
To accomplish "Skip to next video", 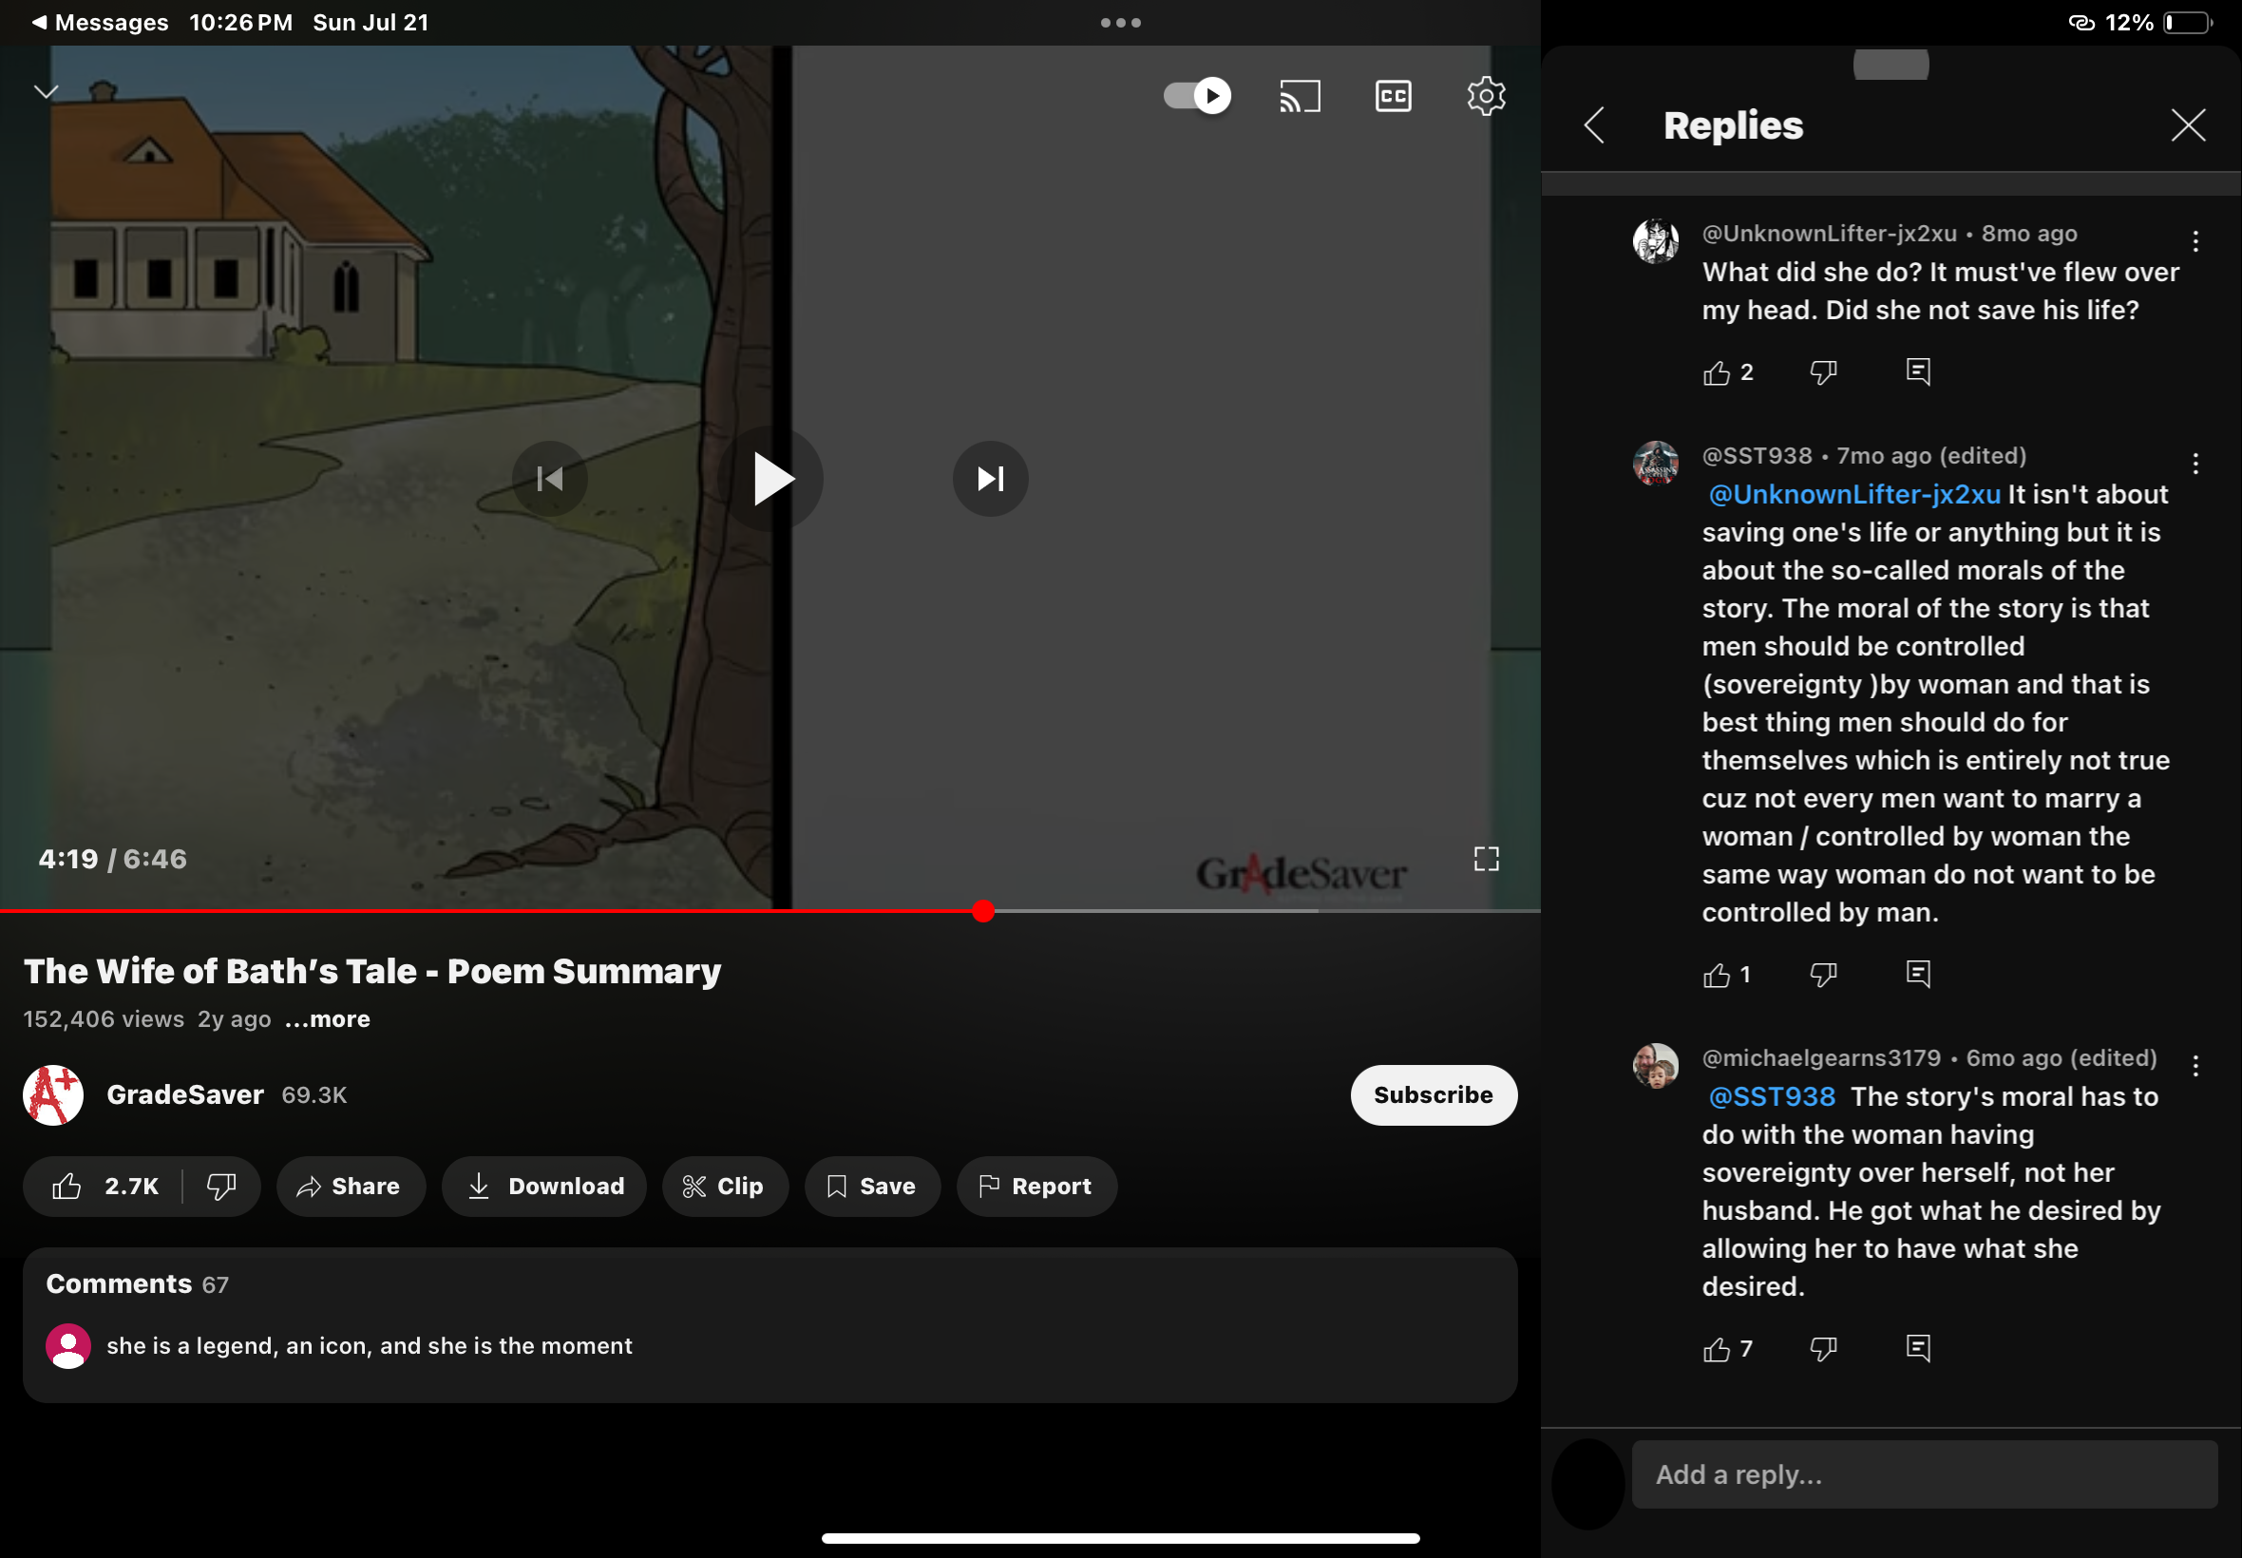I will pos(990,479).
